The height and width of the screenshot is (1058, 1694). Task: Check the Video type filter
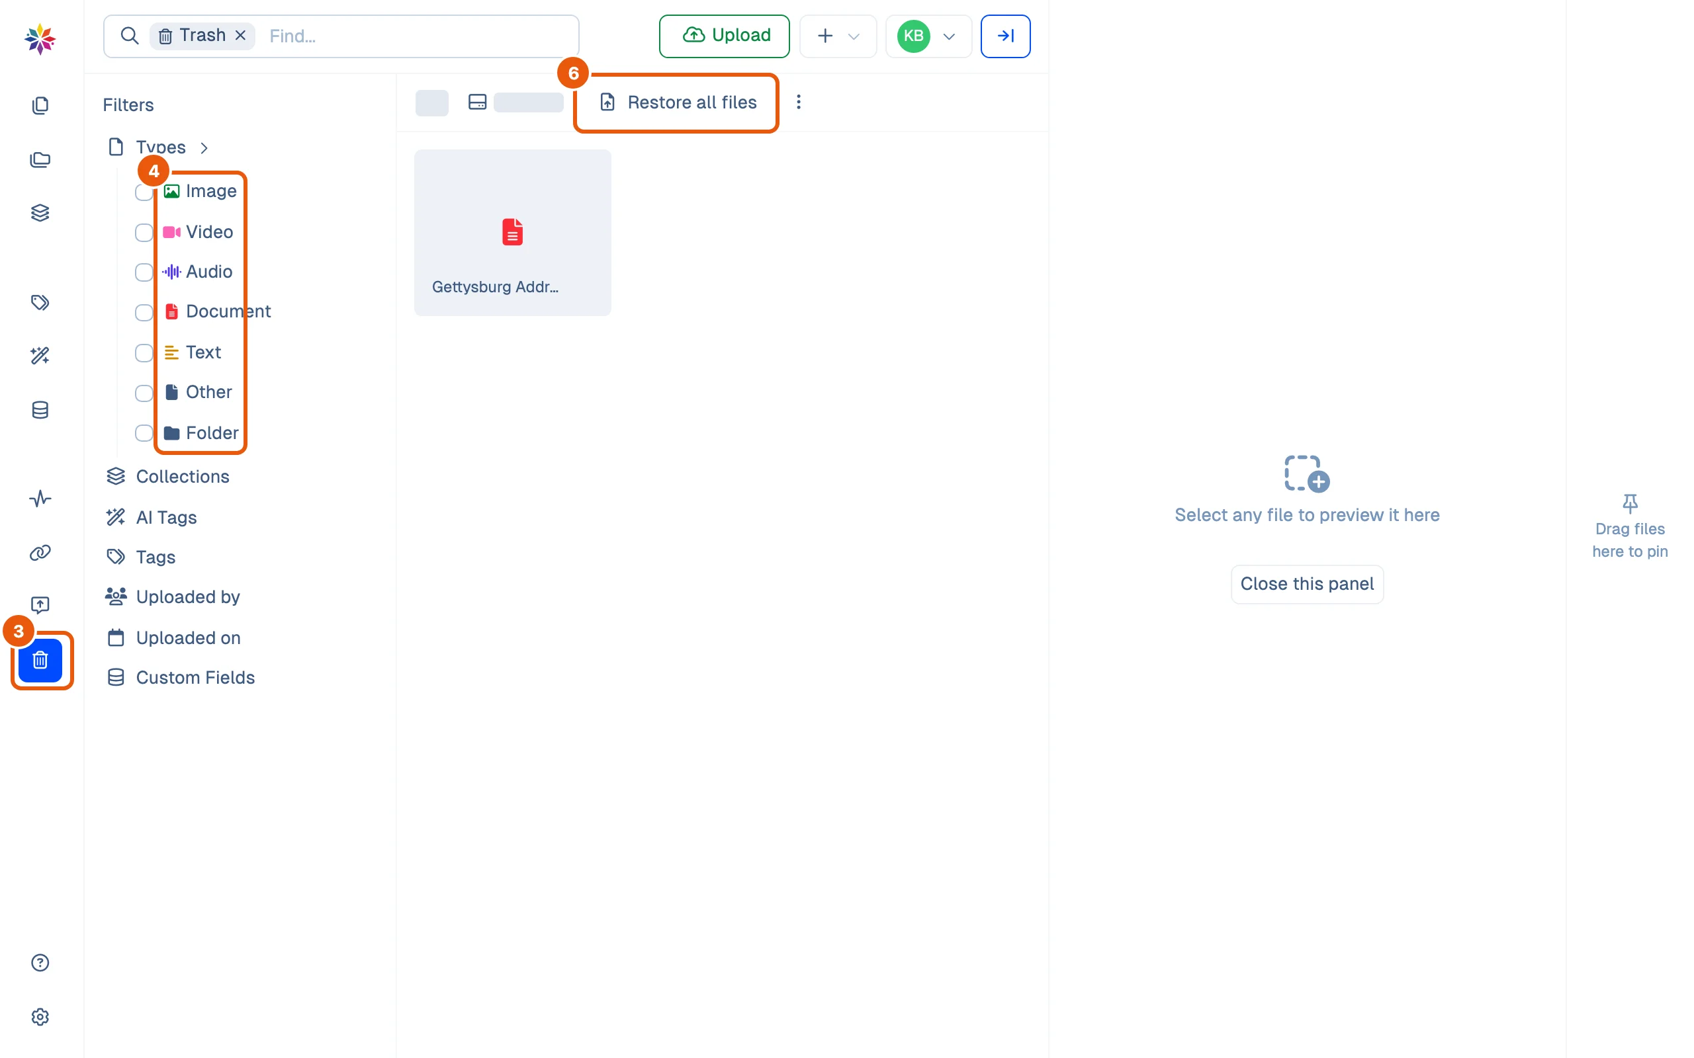[144, 232]
